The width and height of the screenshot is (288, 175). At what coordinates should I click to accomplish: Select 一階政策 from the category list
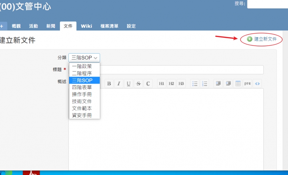82,66
